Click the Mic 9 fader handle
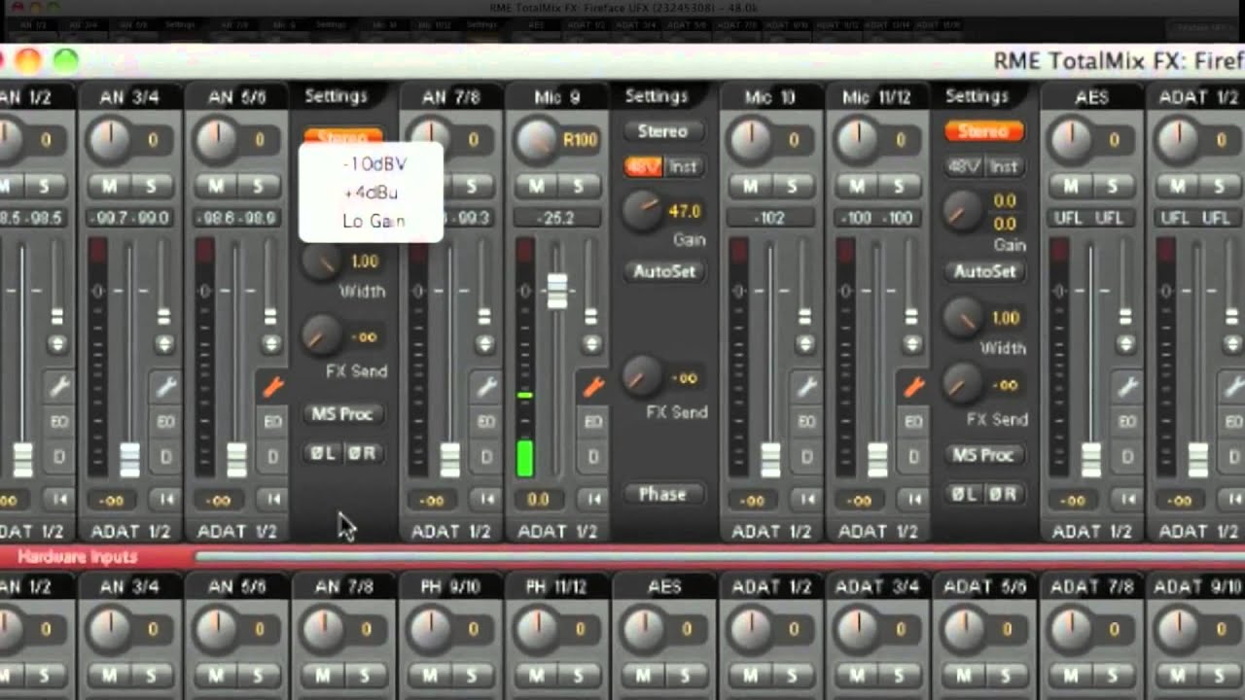The image size is (1245, 700). point(557,290)
